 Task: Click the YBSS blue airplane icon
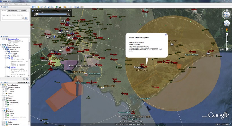pyautogui.click(x=55, y=36)
